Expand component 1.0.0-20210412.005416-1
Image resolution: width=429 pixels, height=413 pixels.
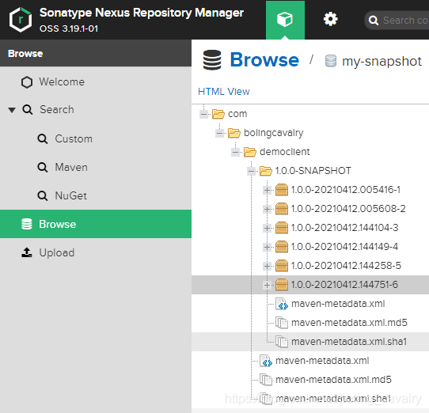click(267, 190)
